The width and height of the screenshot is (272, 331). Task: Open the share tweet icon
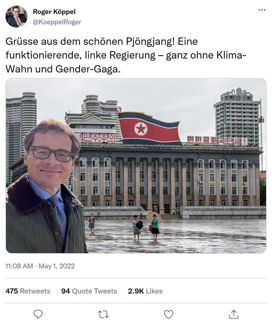[x=234, y=314]
